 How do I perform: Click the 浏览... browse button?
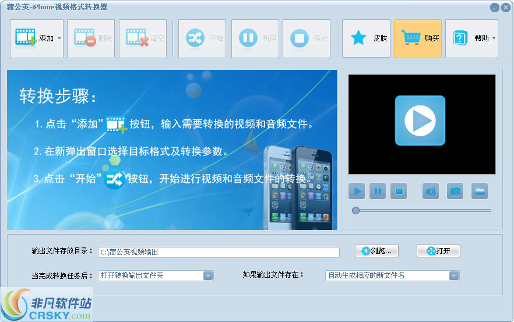pos(376,251)
